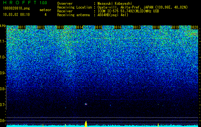This screenshot has height=127, width=201.
Task: Click the 1.1 frequency axis label
Action: tap(3, 41)
